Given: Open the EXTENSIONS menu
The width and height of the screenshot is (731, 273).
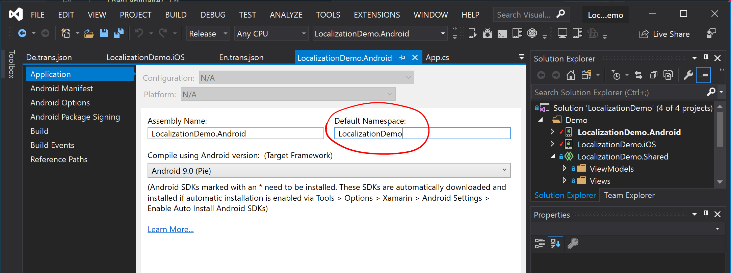Looking at the screenshot, I should (377, 15).
